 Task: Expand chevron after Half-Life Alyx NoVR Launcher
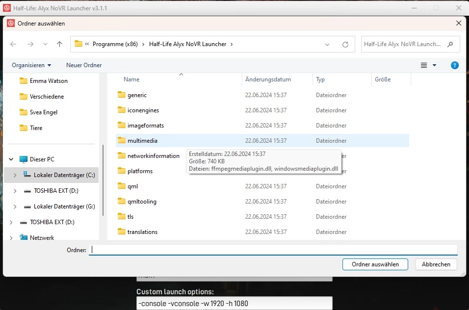[232, 44]
